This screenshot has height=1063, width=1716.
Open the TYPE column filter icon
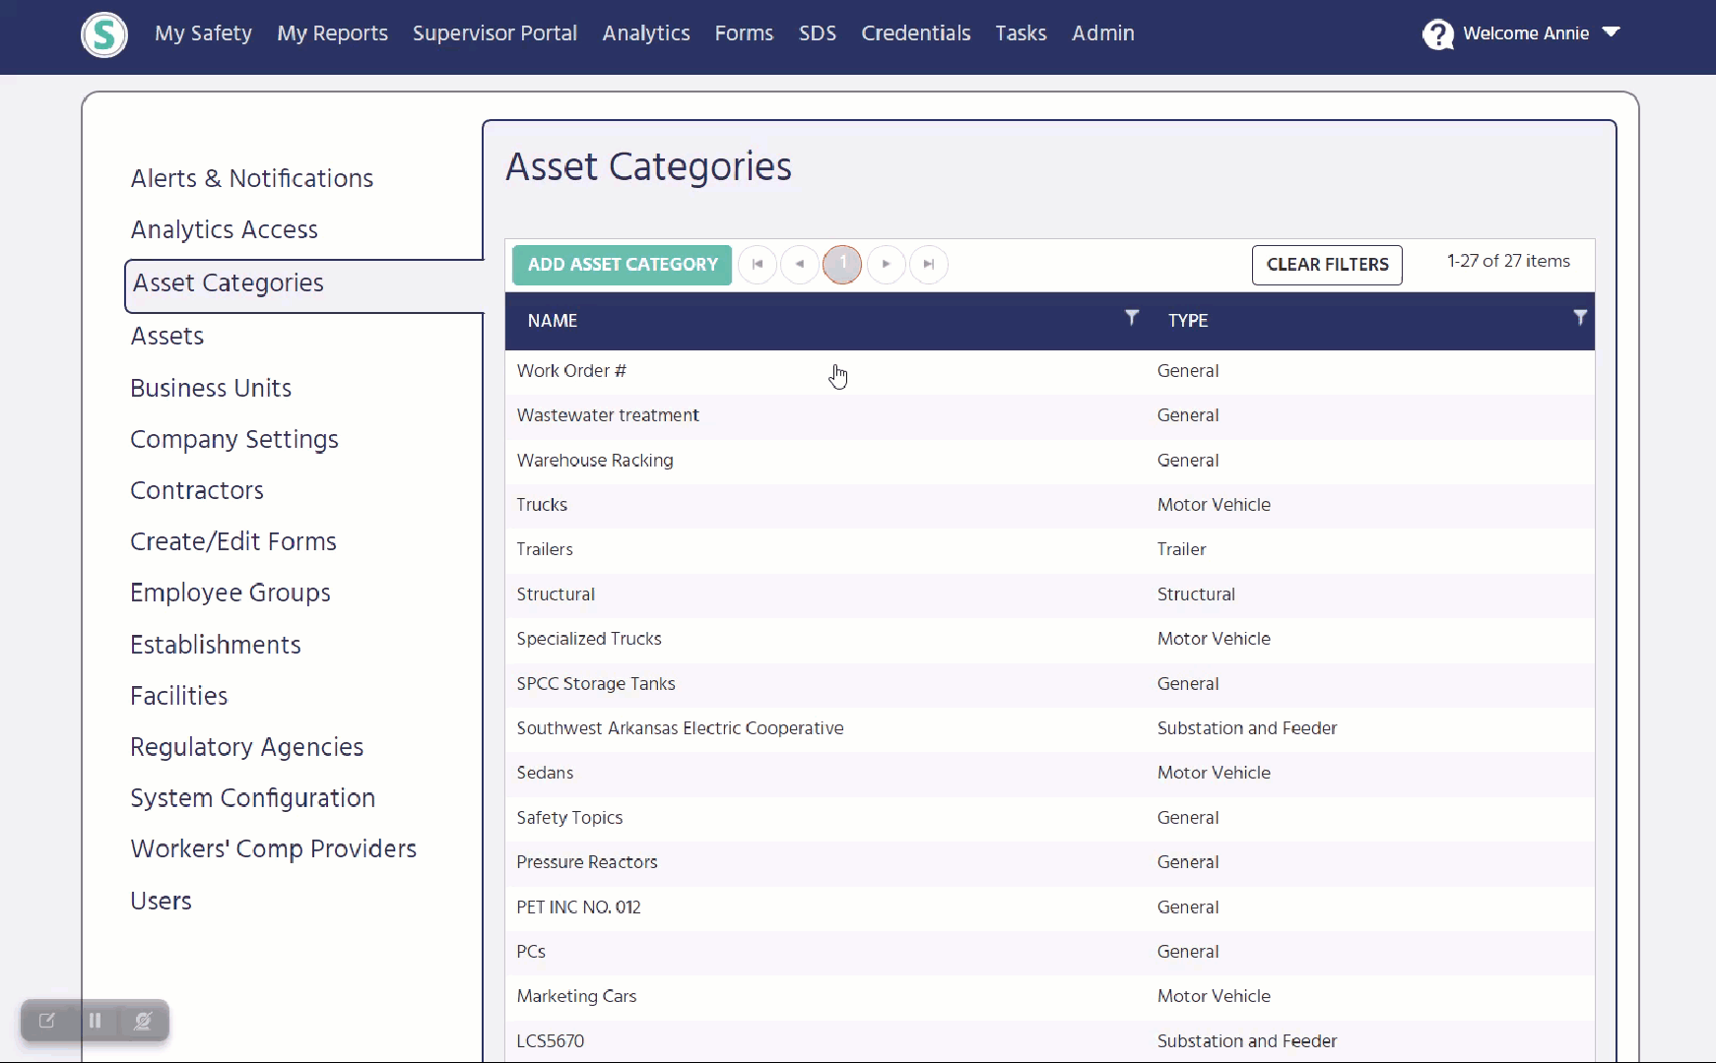(x=1580, y=317)
